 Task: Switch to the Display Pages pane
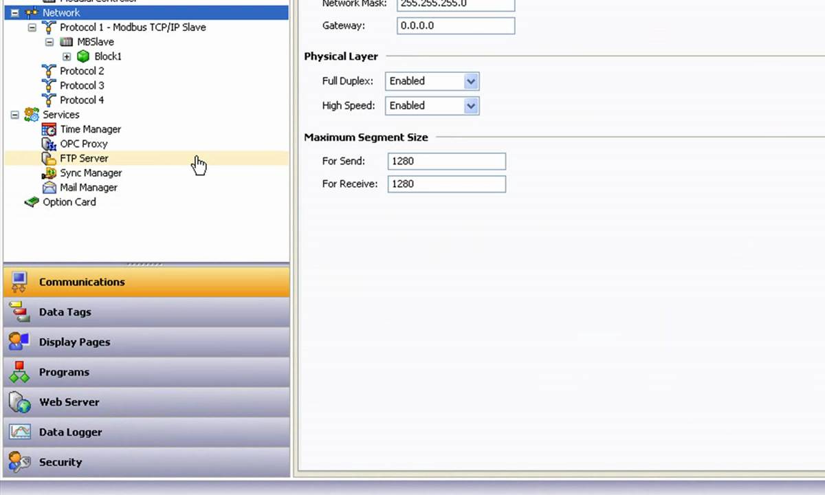(x=146, y=342)
